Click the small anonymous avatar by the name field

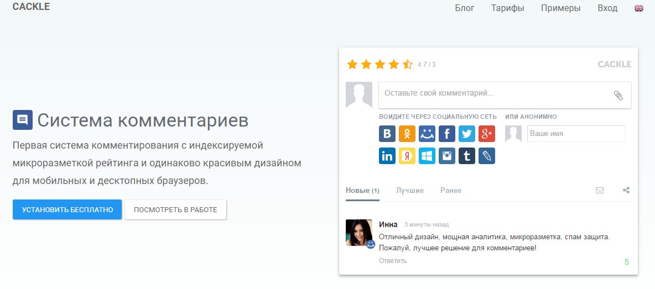513,134
